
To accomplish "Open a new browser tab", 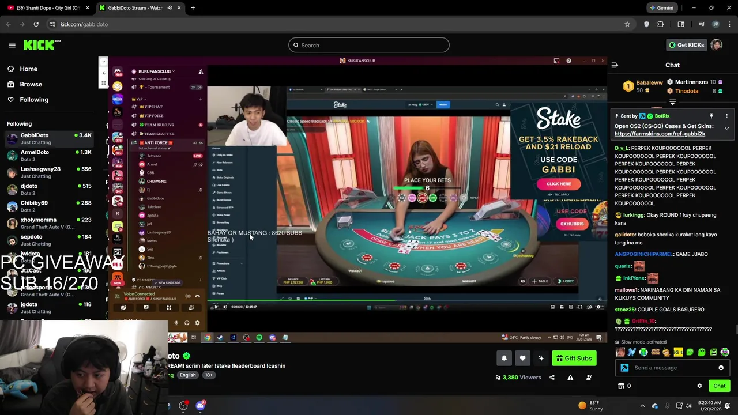I will click(x=193, y=8).
